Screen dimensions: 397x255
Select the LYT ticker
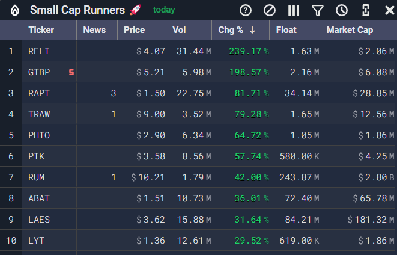[37, 241]
